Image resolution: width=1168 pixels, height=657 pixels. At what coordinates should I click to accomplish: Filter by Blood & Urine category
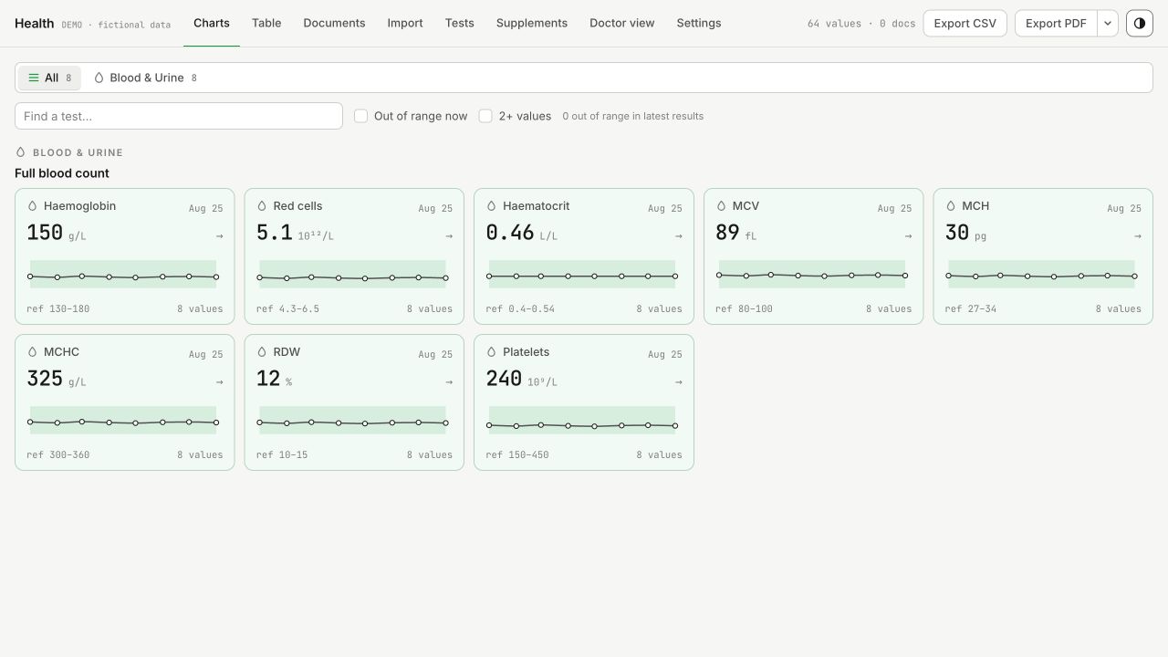pos(146,78)
